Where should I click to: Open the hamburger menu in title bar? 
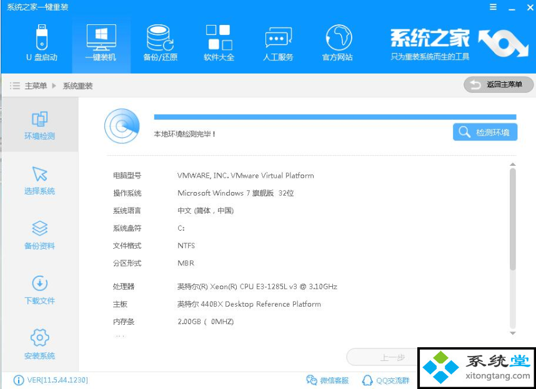pyautogui.click(x=493, y=7)
